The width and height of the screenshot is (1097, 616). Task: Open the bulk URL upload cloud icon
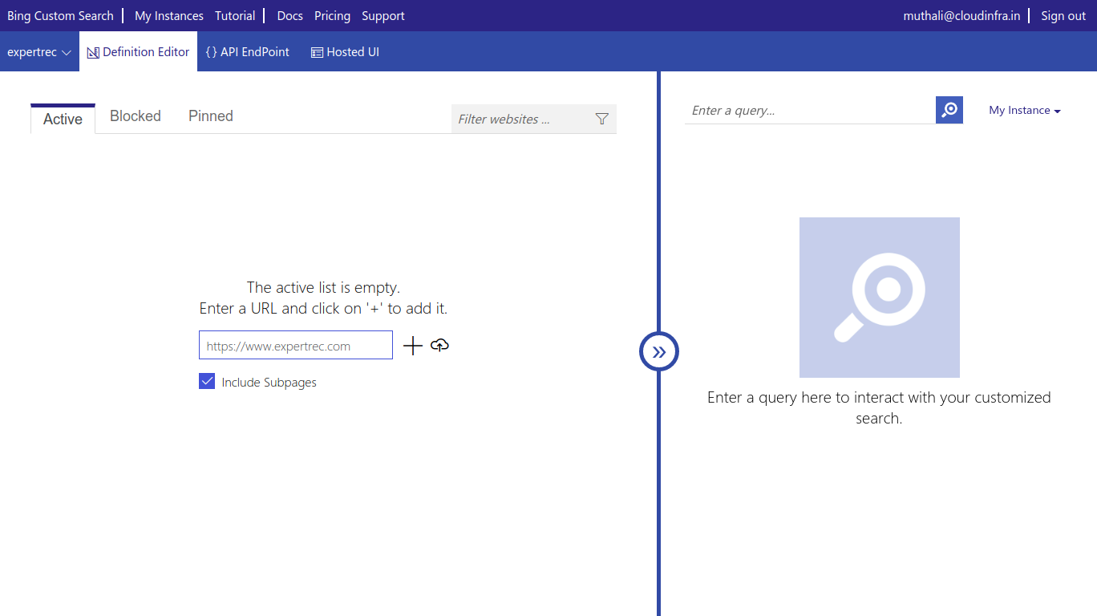tap(439, 345)
